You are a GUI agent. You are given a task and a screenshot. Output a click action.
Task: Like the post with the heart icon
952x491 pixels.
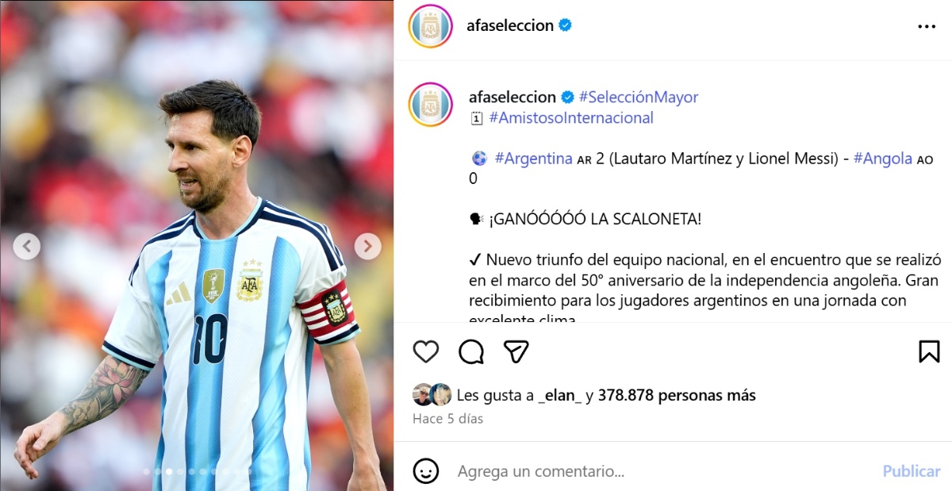(x=426, y=351)
